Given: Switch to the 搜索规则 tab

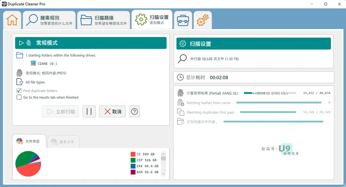Looking at the screenshot, I should pyautogui.click(x=49, y=19).
